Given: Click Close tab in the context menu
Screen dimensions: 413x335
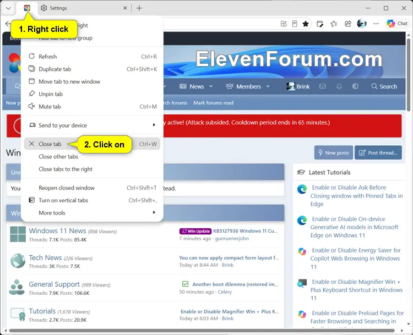Looking at the screenshot, I should pyautogui.click(x=92, y=144).
